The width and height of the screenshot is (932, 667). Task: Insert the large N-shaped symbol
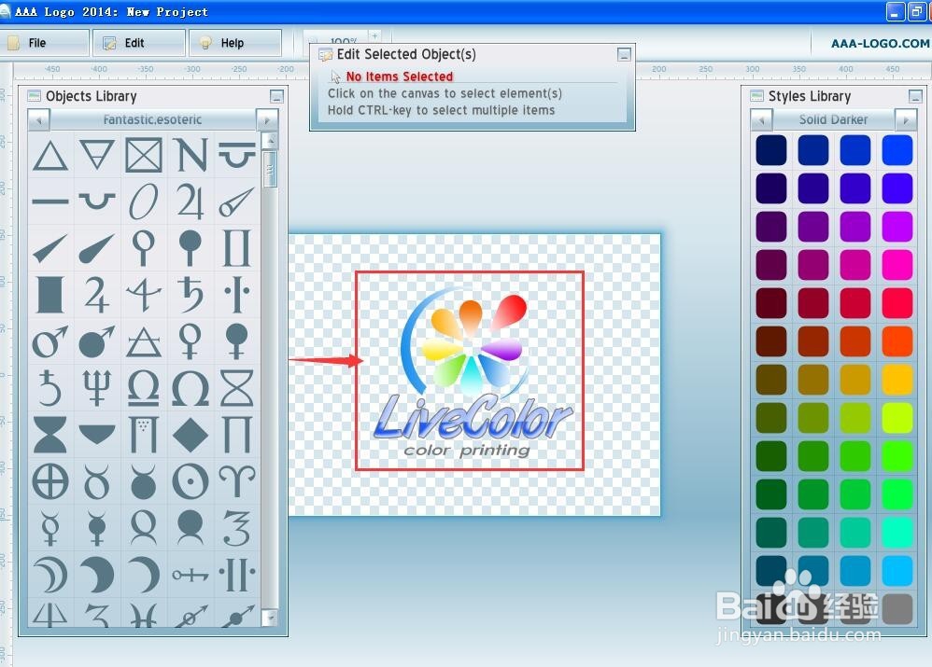pyautogui.click(x=191, y=156)
